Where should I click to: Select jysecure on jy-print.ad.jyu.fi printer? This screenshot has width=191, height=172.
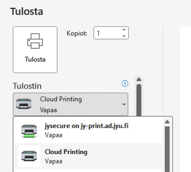click(x=88, y=130)
